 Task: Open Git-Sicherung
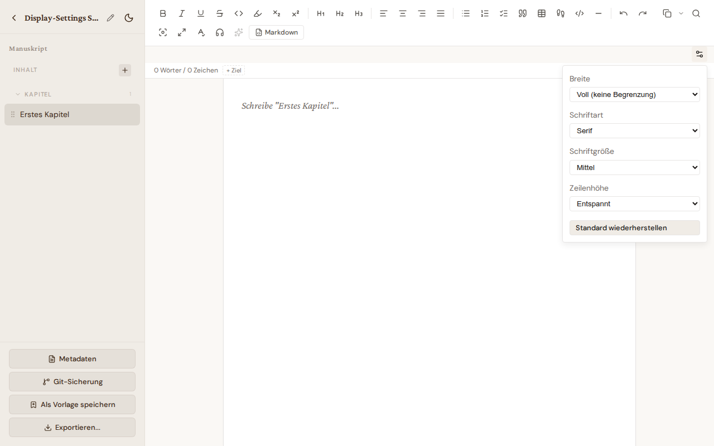pyautogui.click(x=72, y=382)
